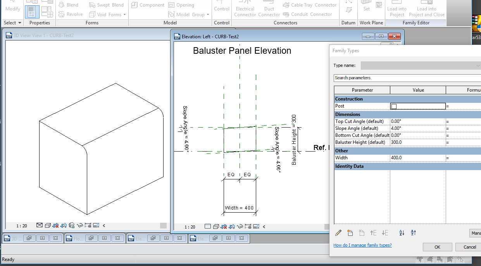This screenshot has width=481, height=266.
Task: Click the Cable Tray Connector tool
Action: coord(310,5)
